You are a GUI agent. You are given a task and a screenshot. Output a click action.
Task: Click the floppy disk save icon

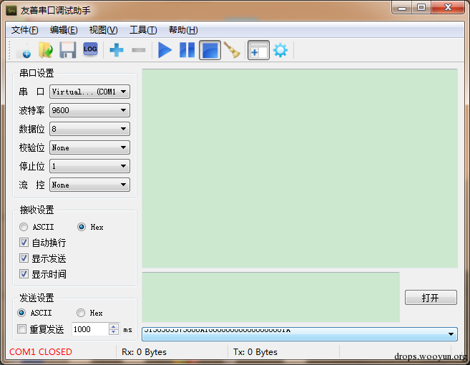click(68, 50)
